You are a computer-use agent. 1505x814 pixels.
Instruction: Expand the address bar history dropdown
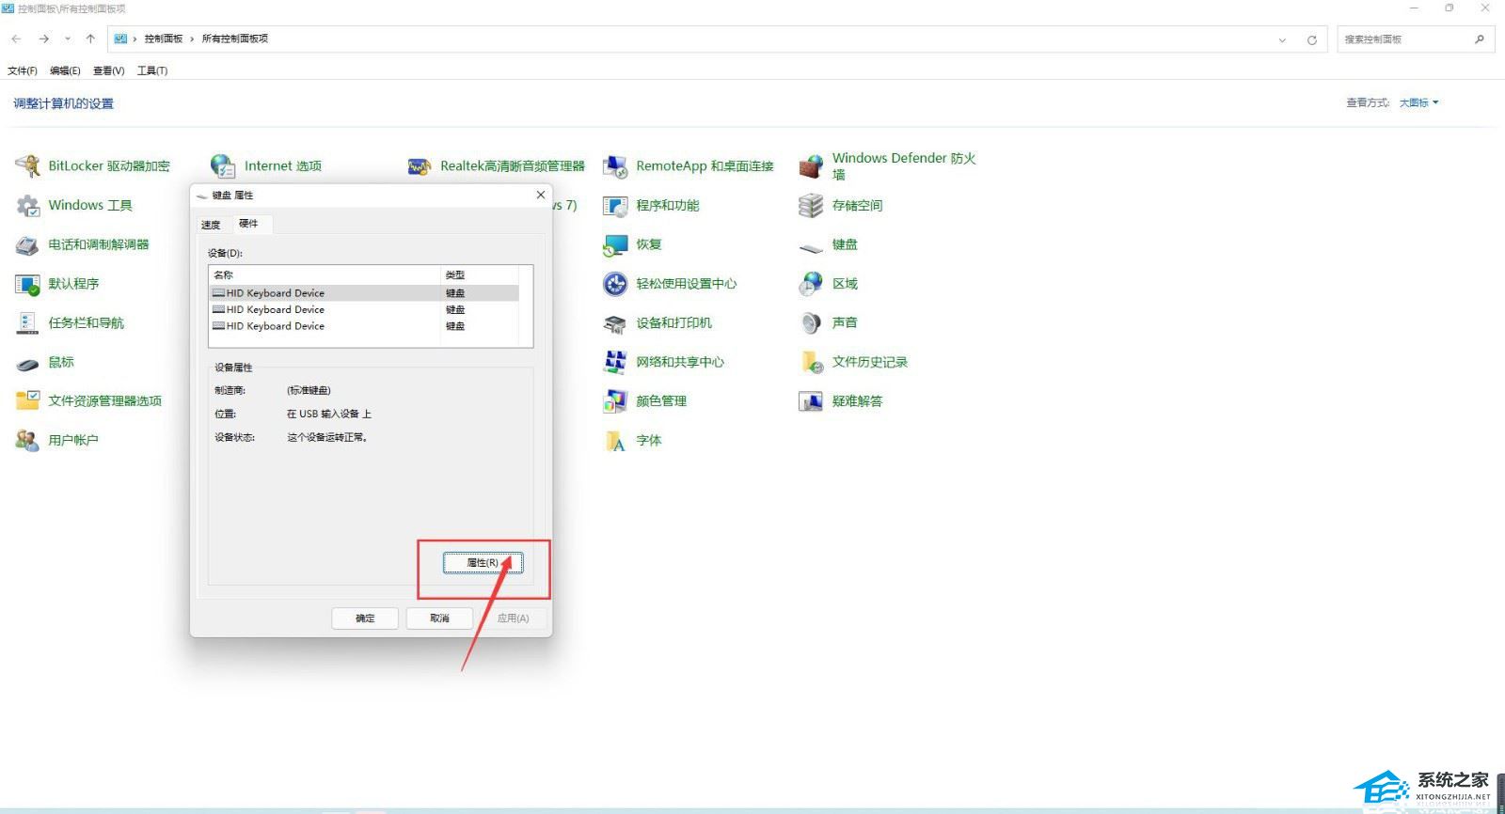(1282, 39)
